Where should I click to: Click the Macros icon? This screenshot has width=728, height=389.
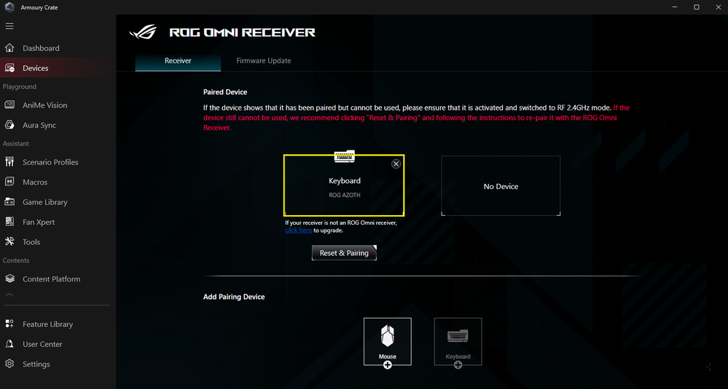point(9,182)
